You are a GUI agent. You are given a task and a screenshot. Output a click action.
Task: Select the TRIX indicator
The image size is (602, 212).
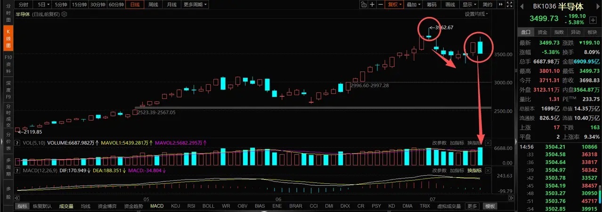tap(425, 206)
